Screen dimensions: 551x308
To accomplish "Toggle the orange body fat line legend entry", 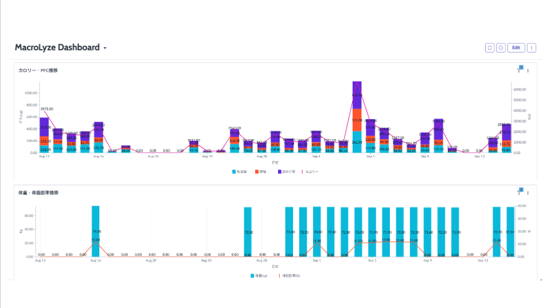I will click(288, 275).
